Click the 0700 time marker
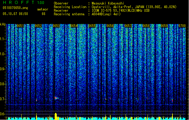 [x=182, y=26]
